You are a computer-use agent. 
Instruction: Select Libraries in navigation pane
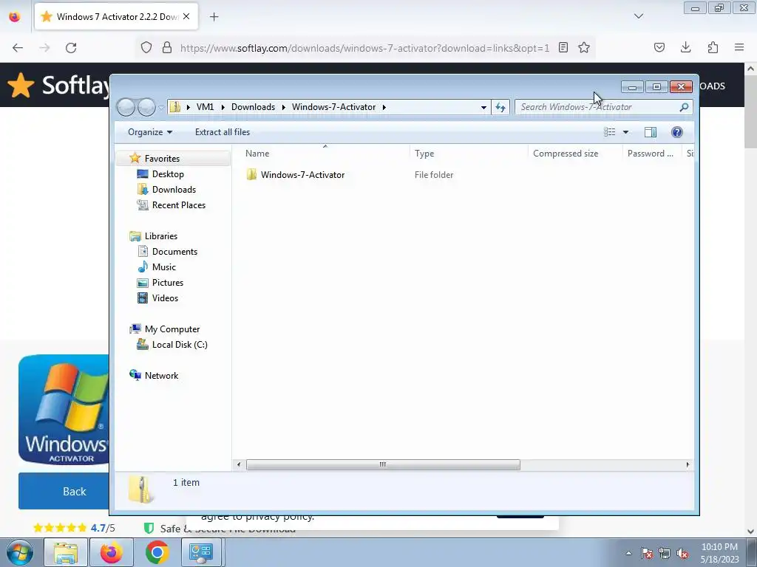tap(161, 236)
